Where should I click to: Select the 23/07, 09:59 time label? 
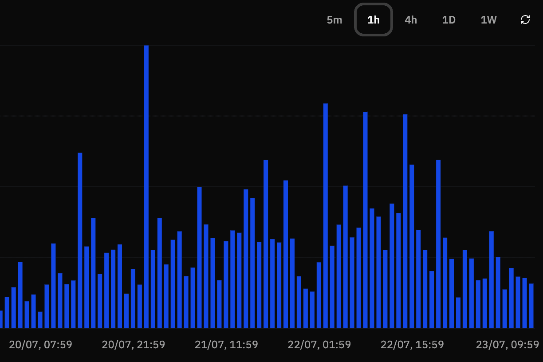(508, 345)
